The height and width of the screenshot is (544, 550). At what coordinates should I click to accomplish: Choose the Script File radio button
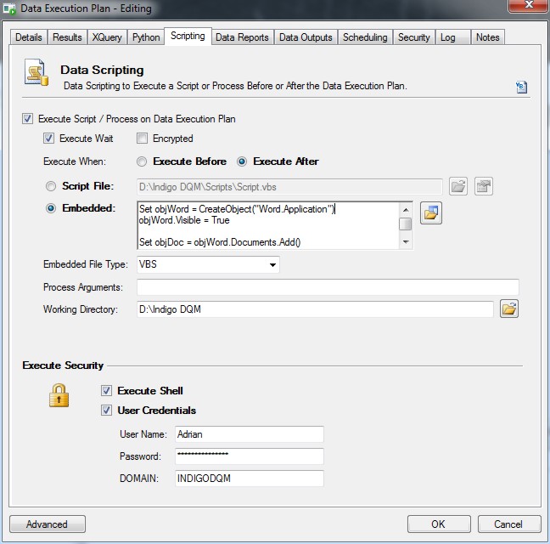point(51,186)
